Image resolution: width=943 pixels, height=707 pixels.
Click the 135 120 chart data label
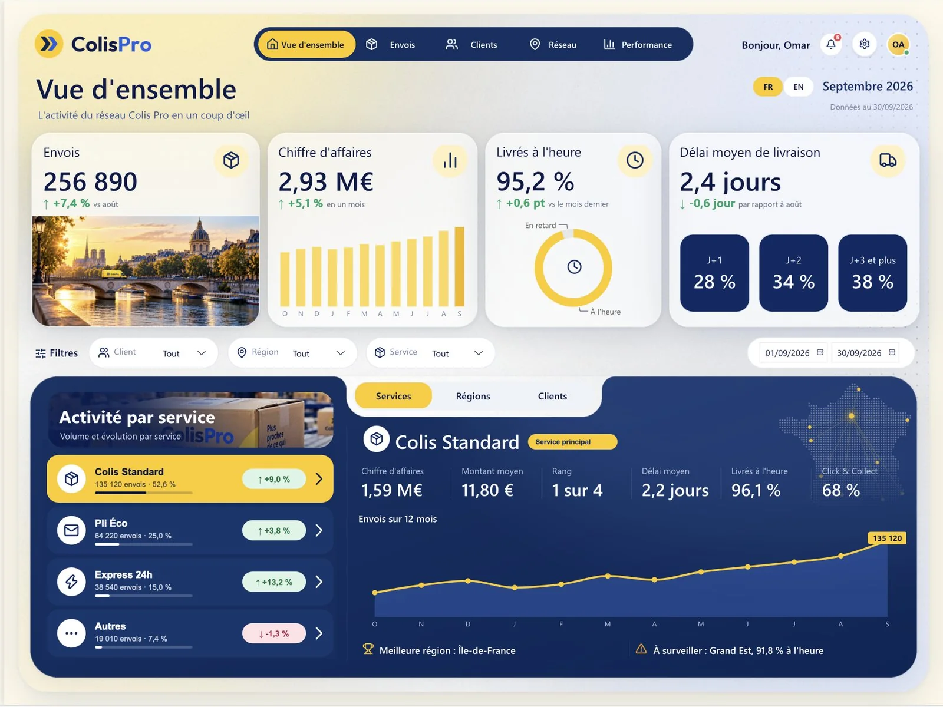pos(887,538)
